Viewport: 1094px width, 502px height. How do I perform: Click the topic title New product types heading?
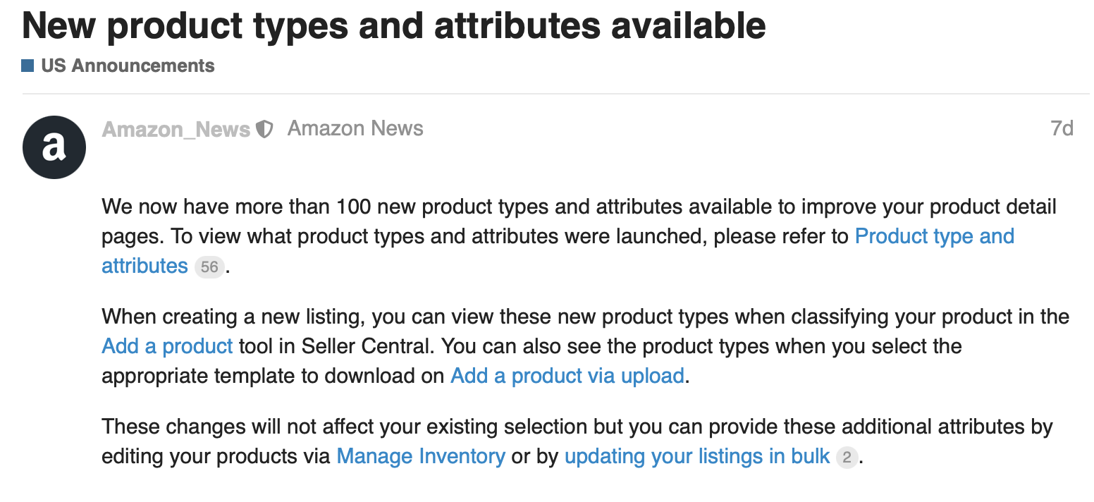point(394,25)
